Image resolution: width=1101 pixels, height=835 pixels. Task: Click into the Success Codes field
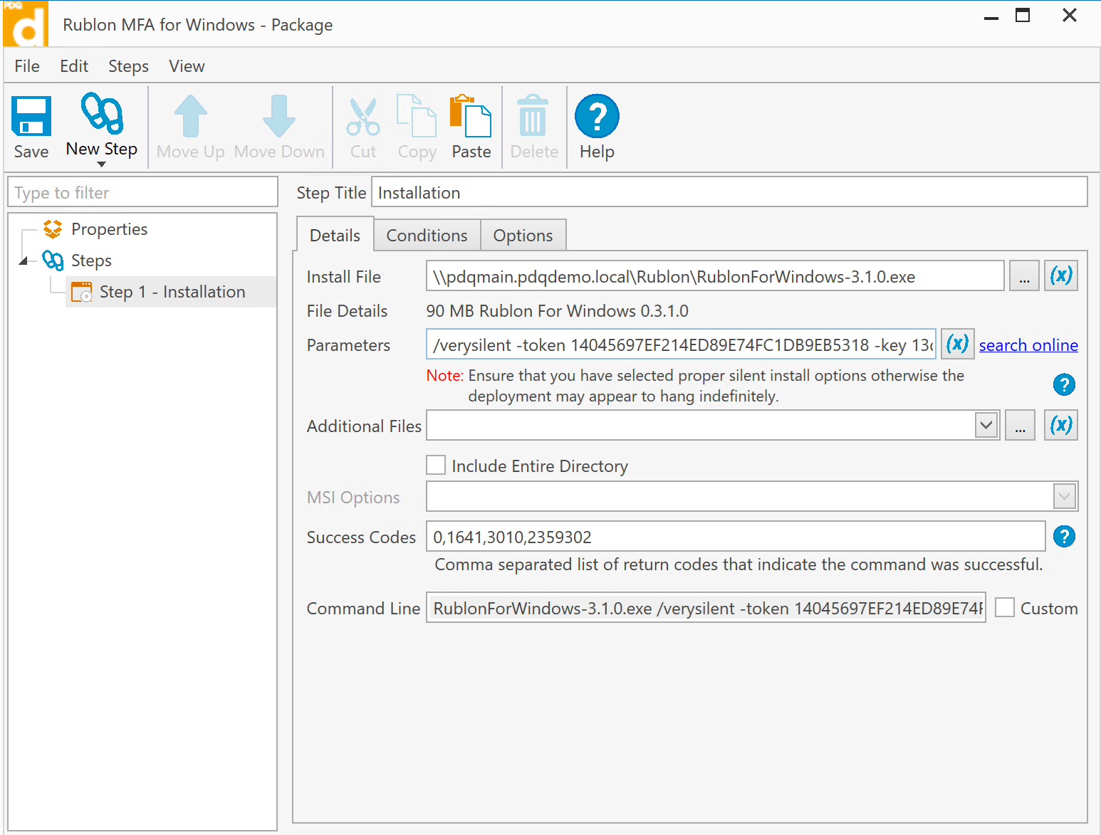coord(734,537)
